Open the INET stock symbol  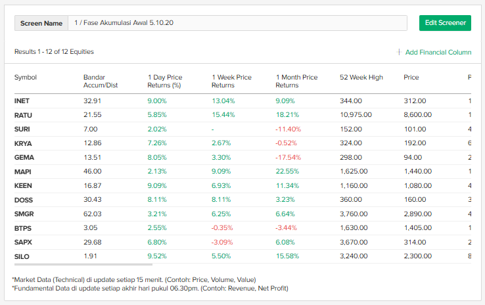click(22, 101)
